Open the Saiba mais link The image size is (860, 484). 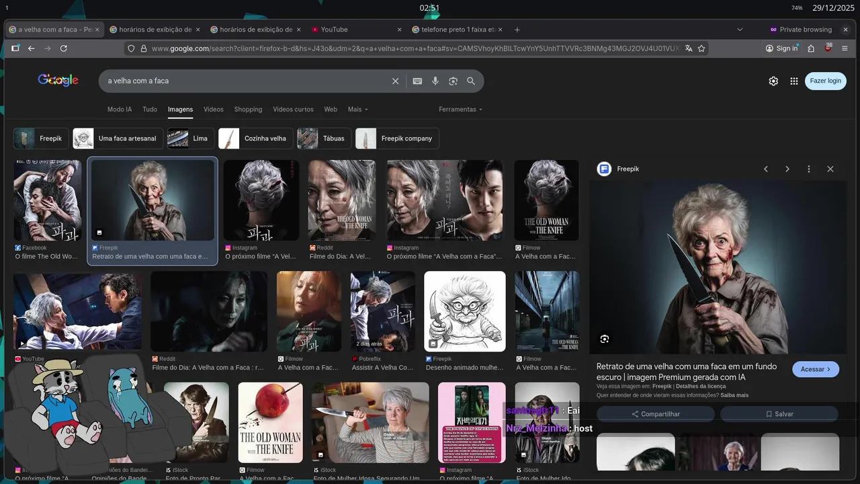(x=734, y=395)
